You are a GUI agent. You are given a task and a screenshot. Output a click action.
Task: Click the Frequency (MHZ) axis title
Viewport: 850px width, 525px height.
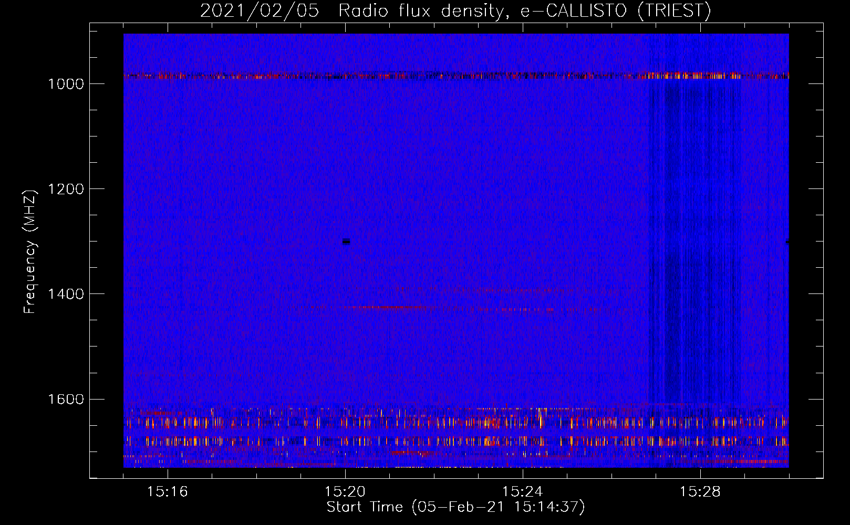tap(30, 252)
